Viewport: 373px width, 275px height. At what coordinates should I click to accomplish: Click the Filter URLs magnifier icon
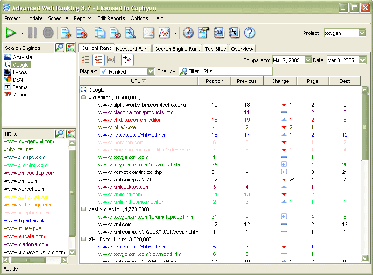point(183,71)
